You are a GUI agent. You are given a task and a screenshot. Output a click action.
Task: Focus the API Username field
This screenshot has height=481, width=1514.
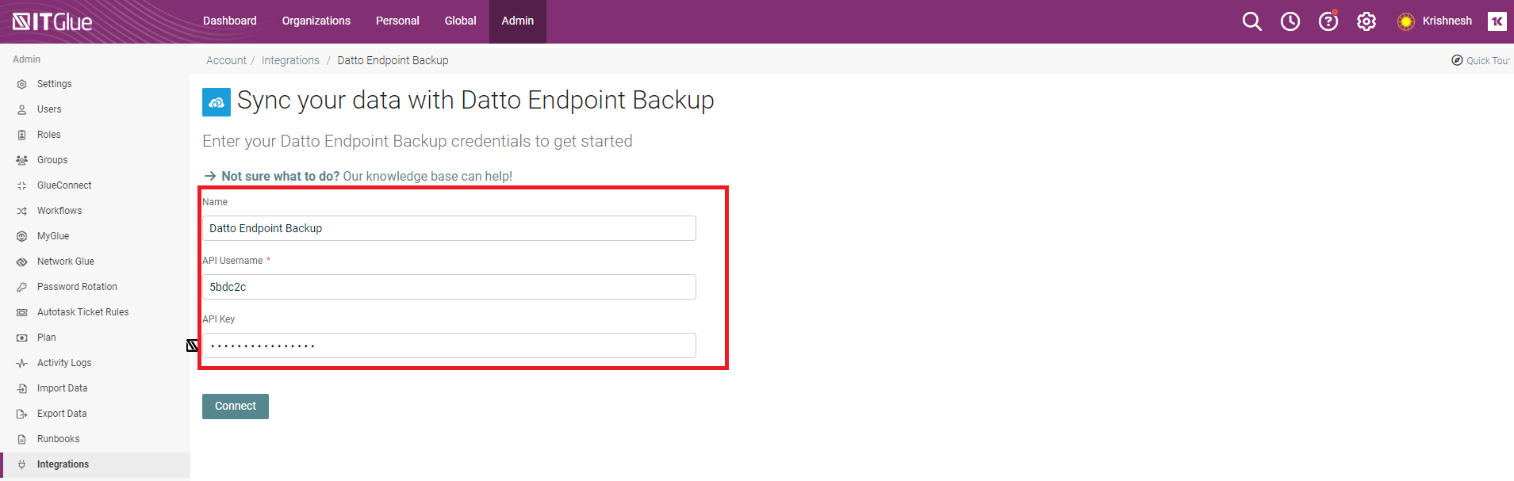[449, 287]
